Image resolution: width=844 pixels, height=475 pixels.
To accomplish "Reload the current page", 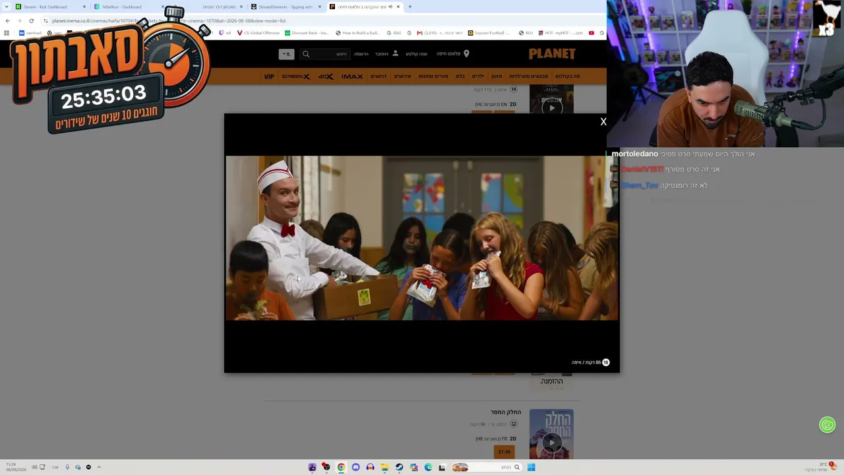I will coord(31,20).
